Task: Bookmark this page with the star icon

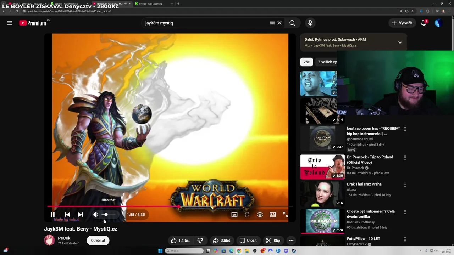Action: [x=412, y=11]
